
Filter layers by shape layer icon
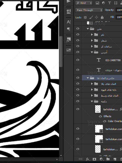(116, 3)
